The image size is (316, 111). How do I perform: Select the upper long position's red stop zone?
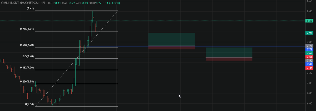(171, 48)
